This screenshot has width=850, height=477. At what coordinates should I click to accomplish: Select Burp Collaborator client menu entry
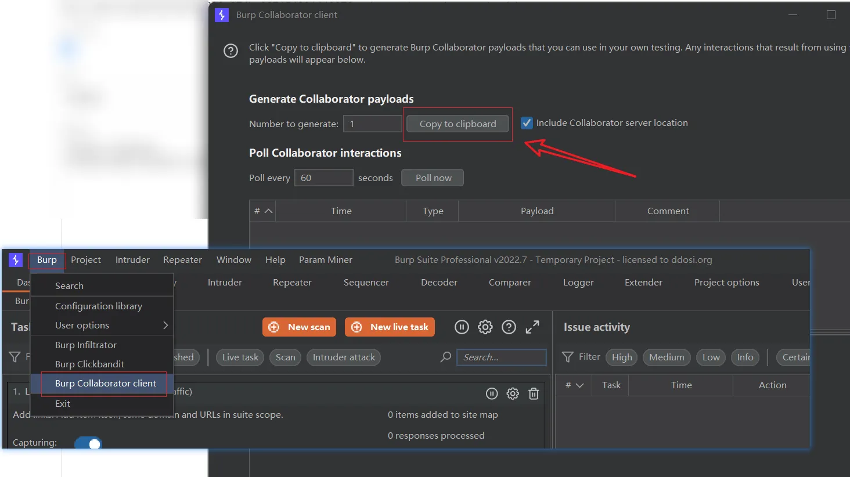click(103, 384)
